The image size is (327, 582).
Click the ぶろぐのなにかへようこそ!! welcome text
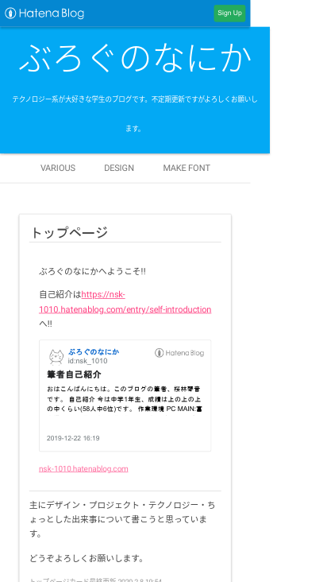click(92, 272)
